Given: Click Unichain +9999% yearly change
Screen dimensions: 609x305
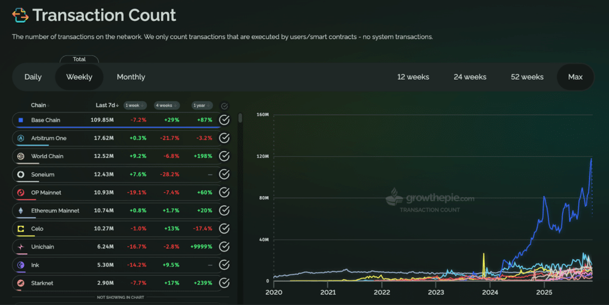Looking at the screenshot, I should tap(201, 247).
